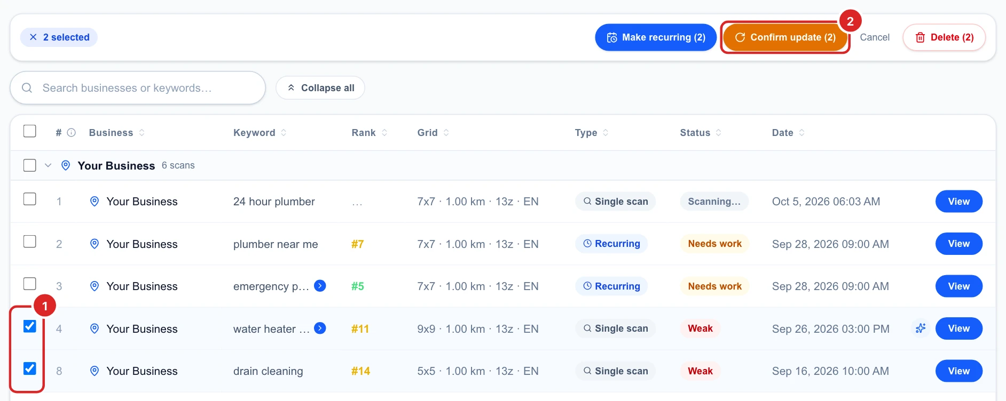Screen dimensions: 1006x401
Task: Sort by Keyword column header
Action: (x=260, y=133)
